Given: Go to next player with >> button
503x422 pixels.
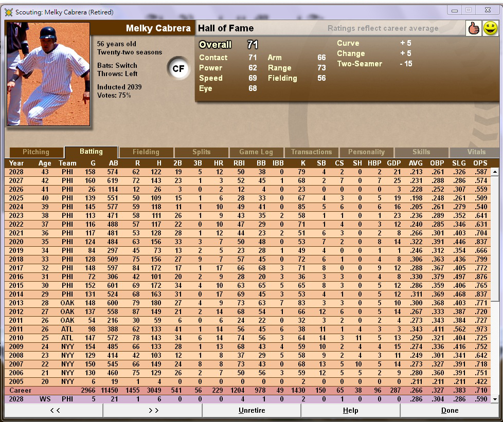Looking at the screenshot, I should [x=153, y=411].
